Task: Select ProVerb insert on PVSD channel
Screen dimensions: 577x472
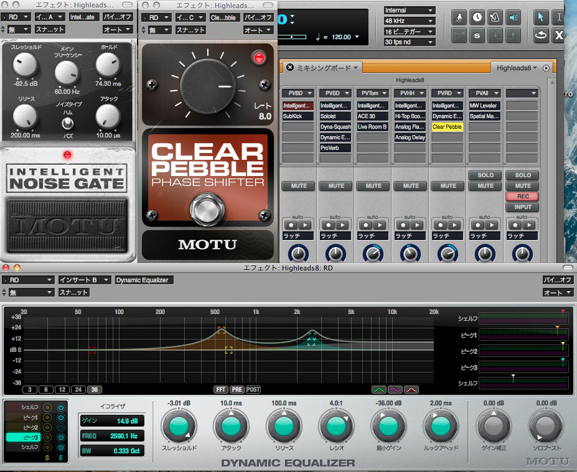Action: (335, 148)
